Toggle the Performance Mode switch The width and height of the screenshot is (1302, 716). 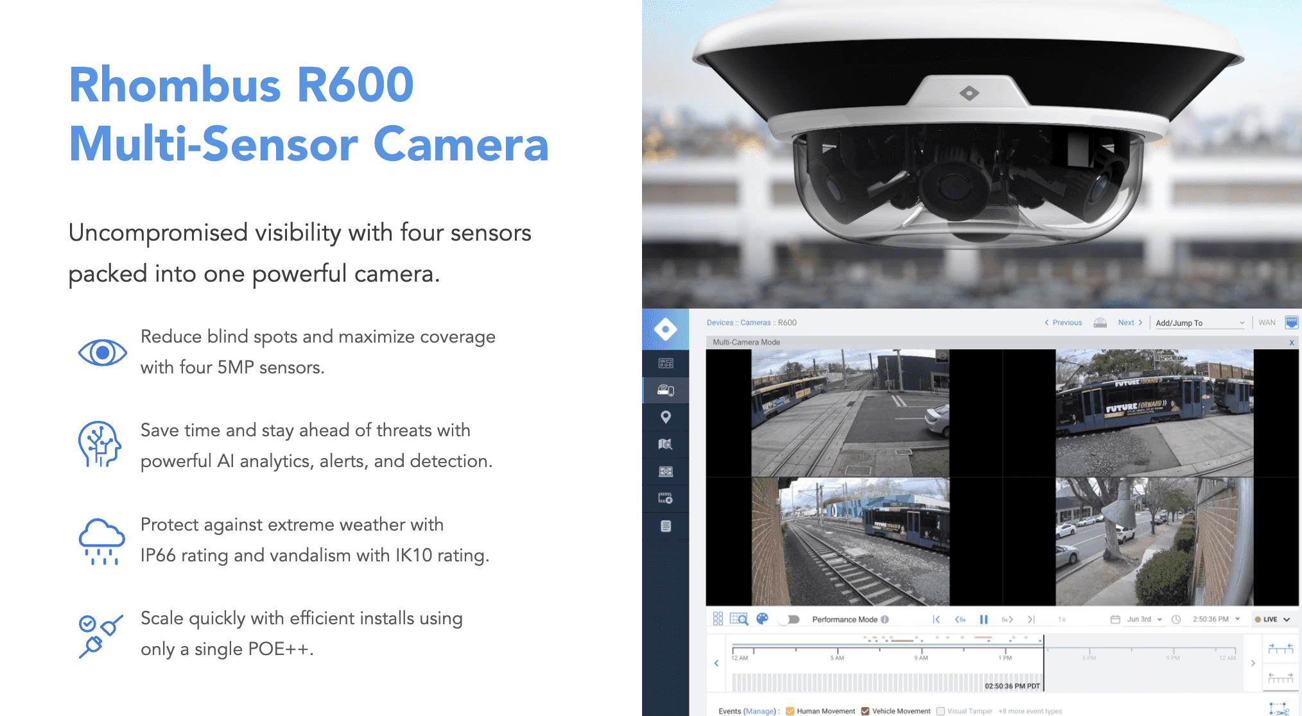pyautogui.click(x=790, y=619)
